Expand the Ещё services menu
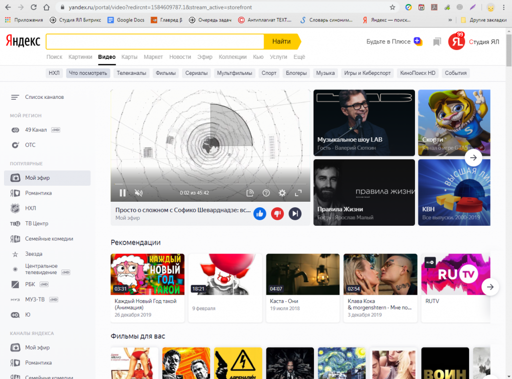The width and height of the screenshot is (512, 379). (299, 57)
